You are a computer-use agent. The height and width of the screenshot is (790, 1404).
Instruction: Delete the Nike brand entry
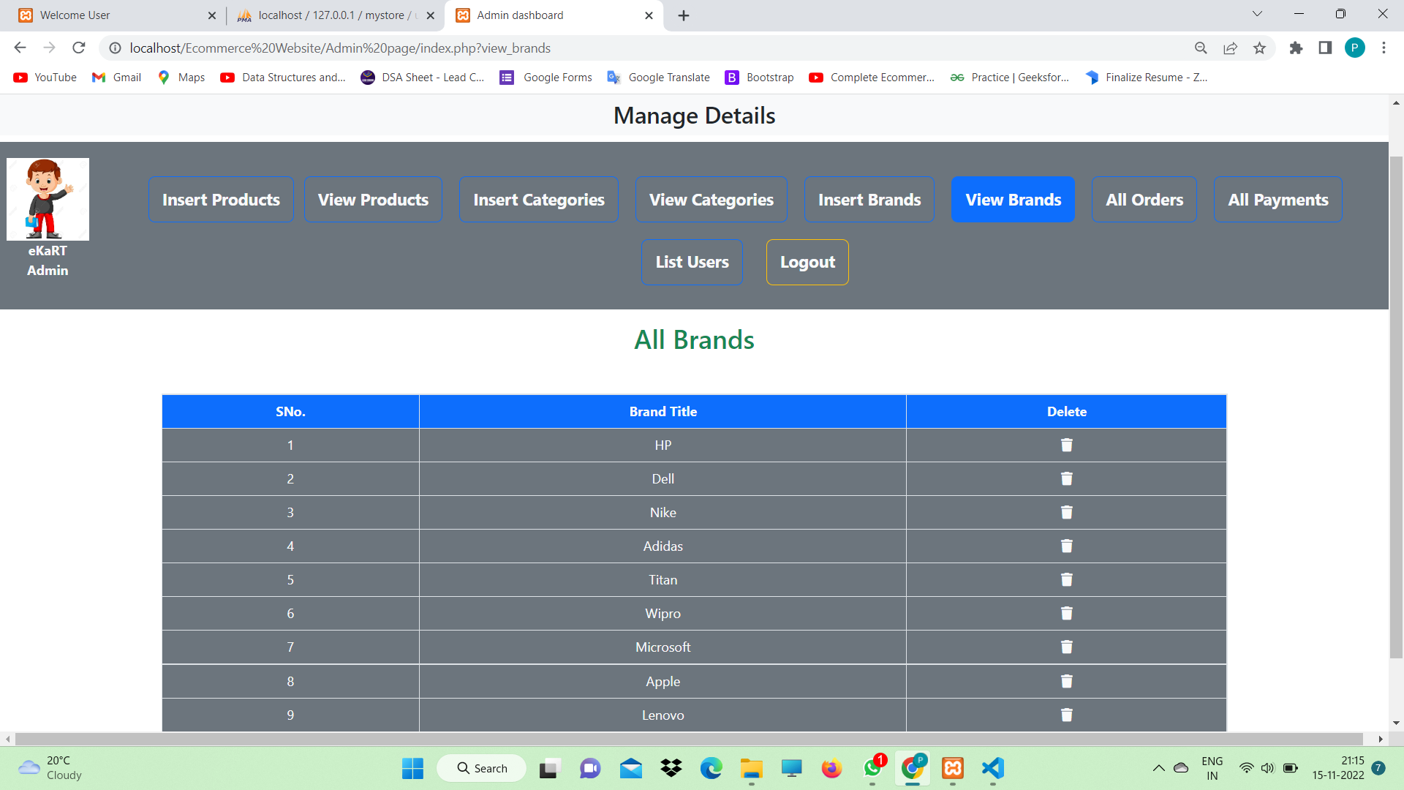[x=1066, y=512]
